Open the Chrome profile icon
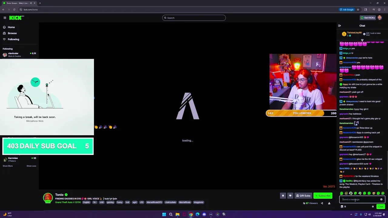Image resolution: width=388 pixels, height=218 pixels. [x=379, y=10]
